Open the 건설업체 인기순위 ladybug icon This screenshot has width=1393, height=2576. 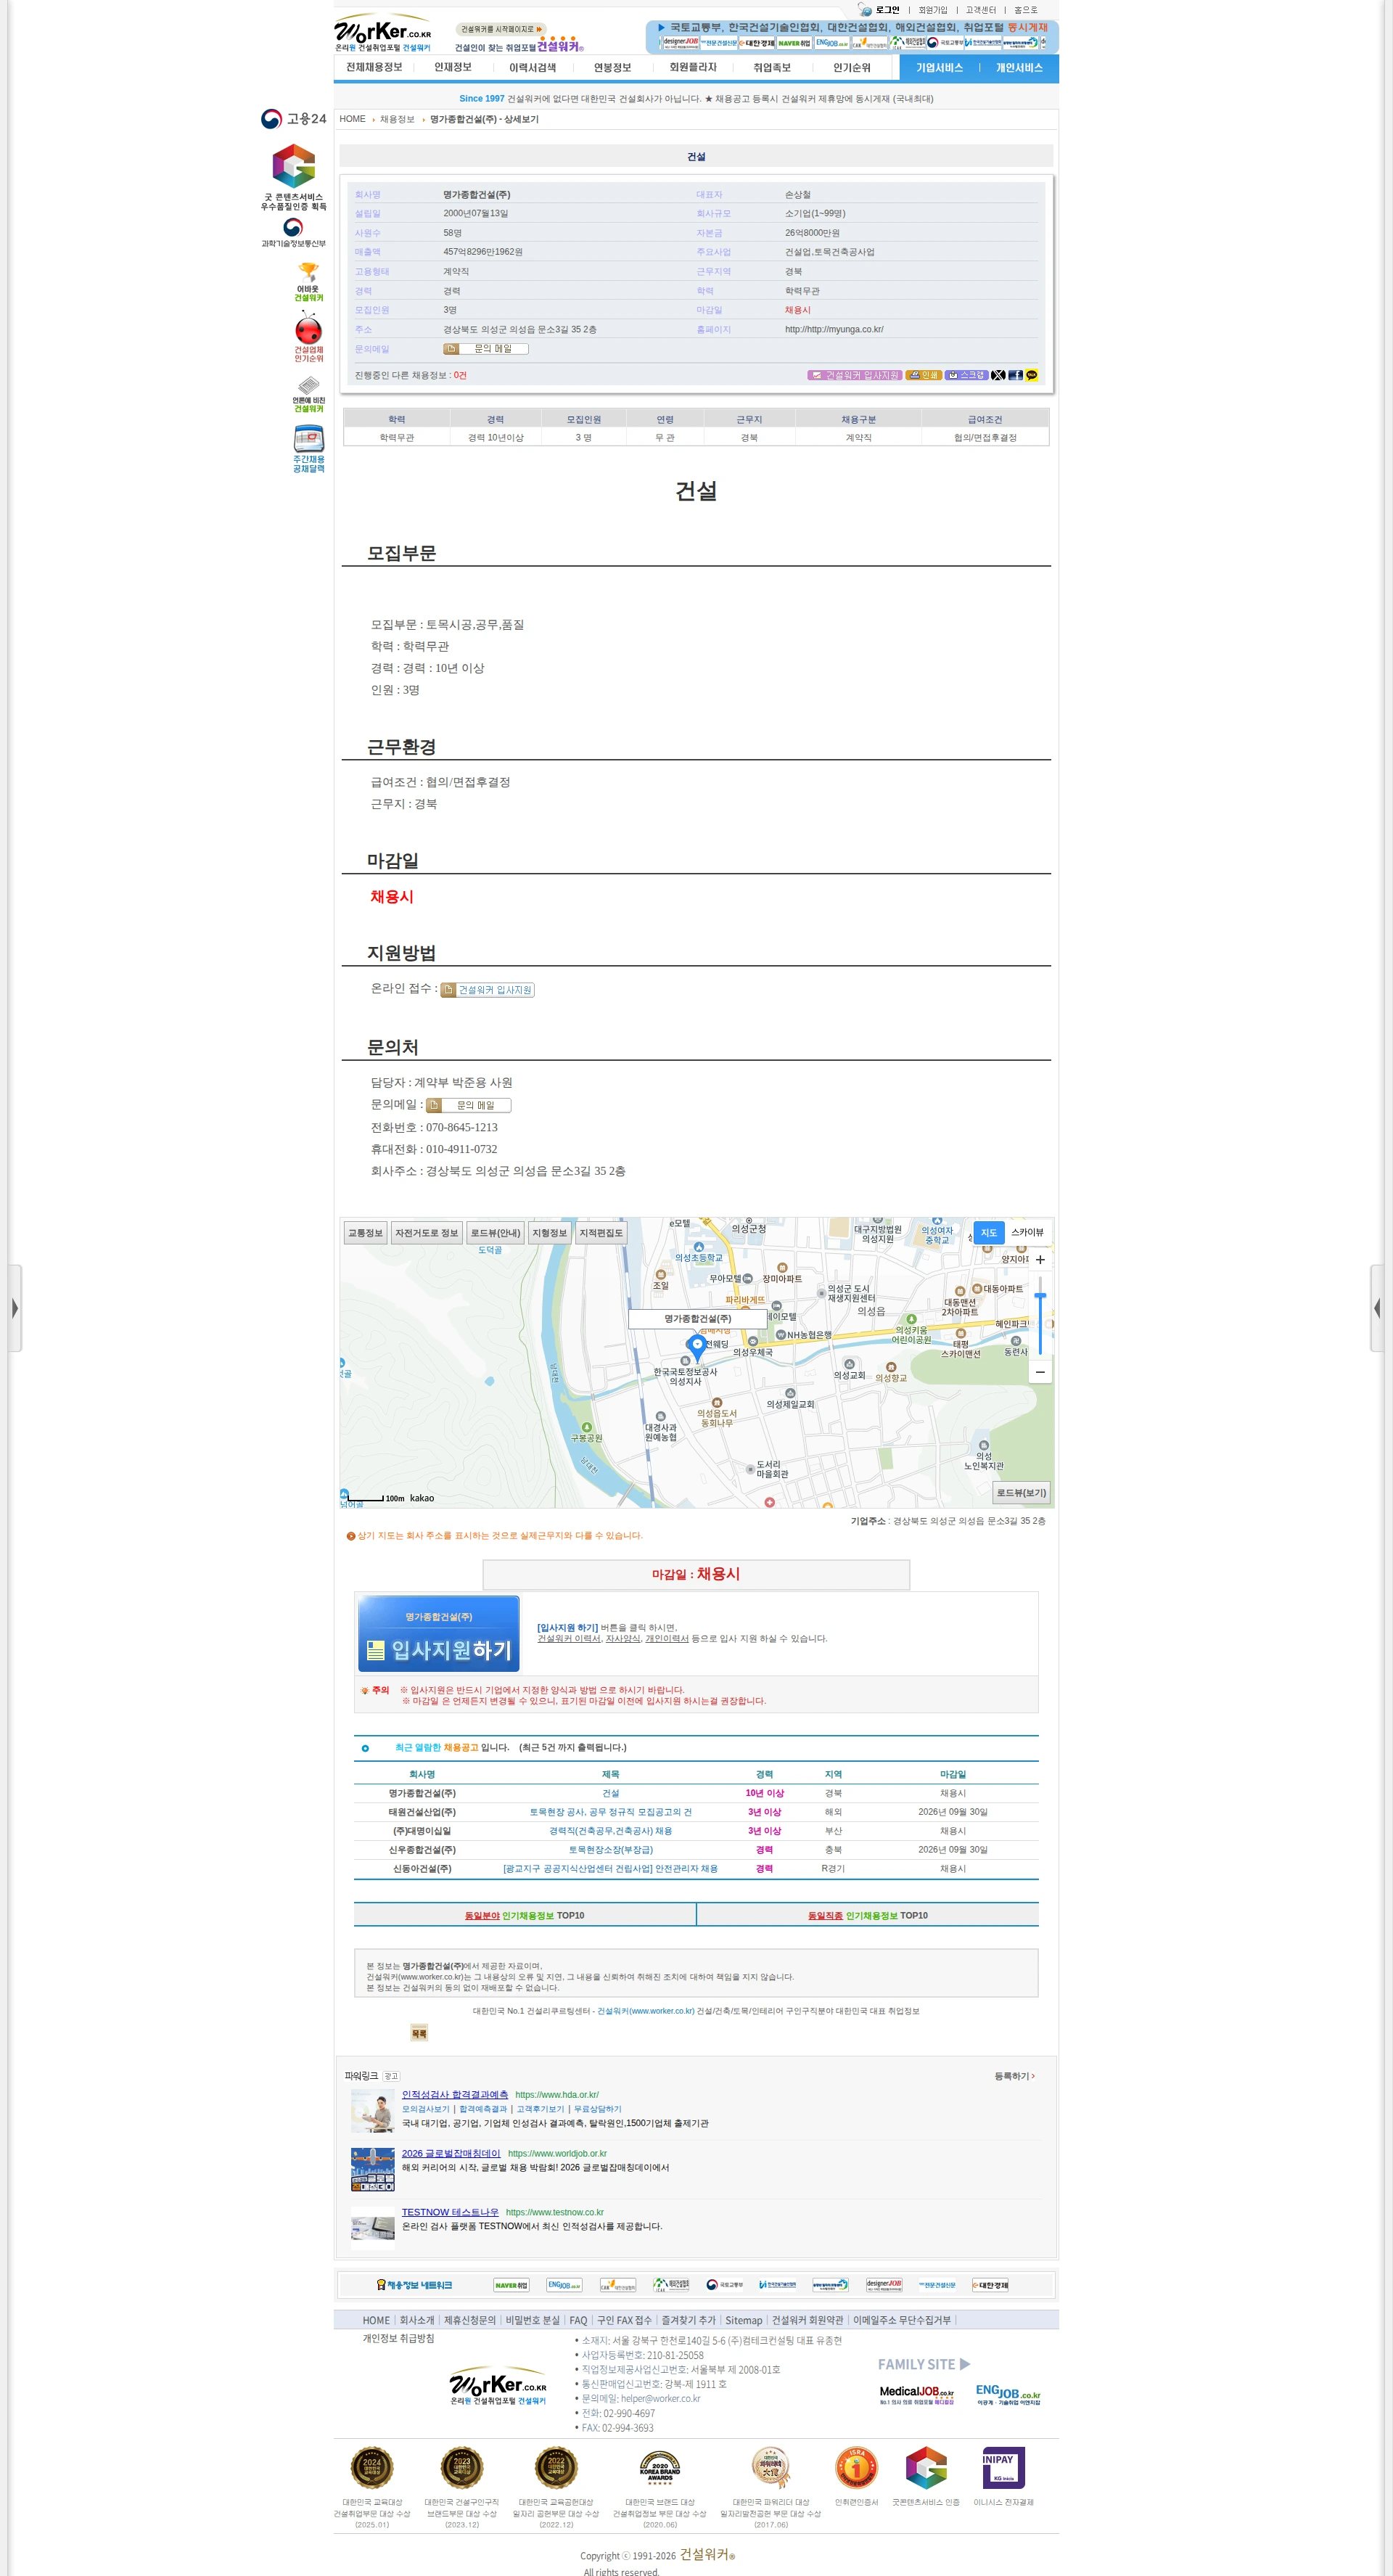308,337
